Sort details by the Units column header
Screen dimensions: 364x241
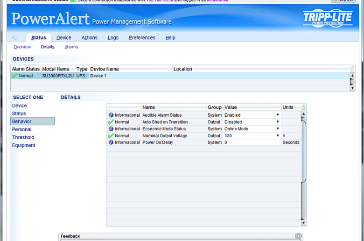pos(291,107)
